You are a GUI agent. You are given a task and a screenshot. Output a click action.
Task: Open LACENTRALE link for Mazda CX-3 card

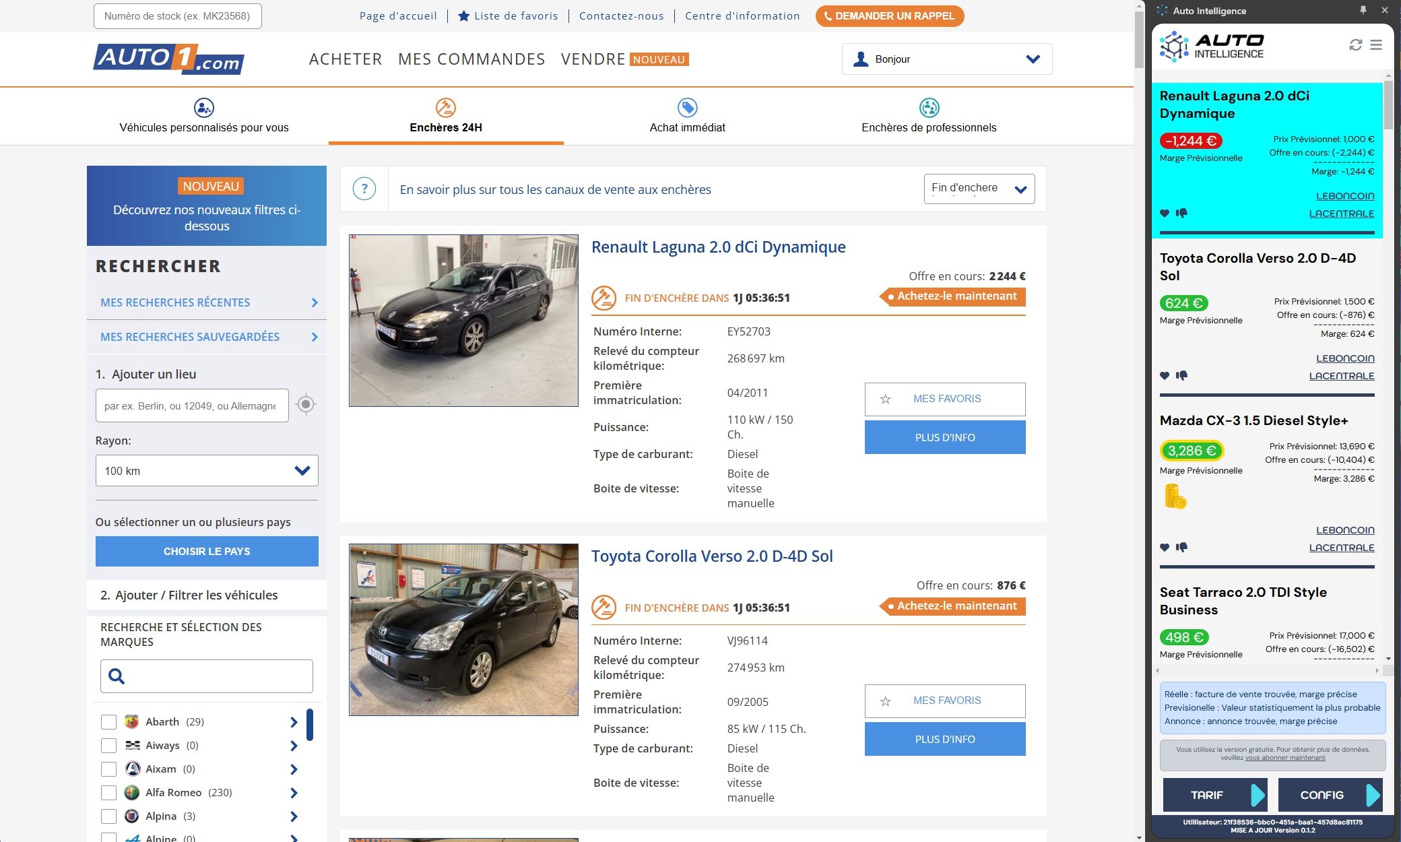click(x=1342, y=548)
